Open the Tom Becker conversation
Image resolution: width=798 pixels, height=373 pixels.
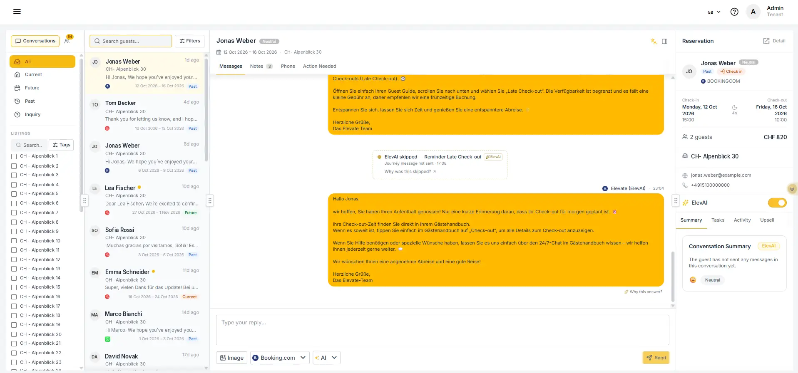(x=144, y=116)
